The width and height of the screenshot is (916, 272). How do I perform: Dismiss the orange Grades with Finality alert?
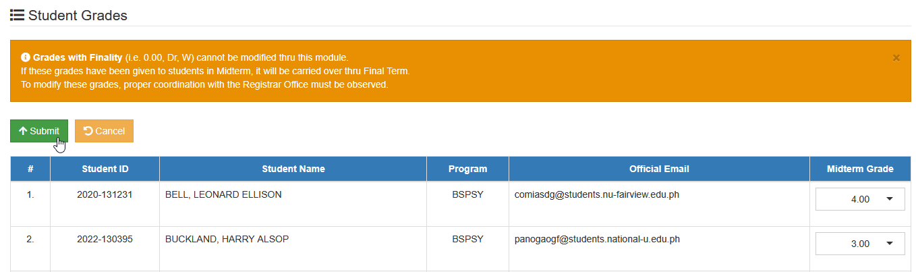896,58
